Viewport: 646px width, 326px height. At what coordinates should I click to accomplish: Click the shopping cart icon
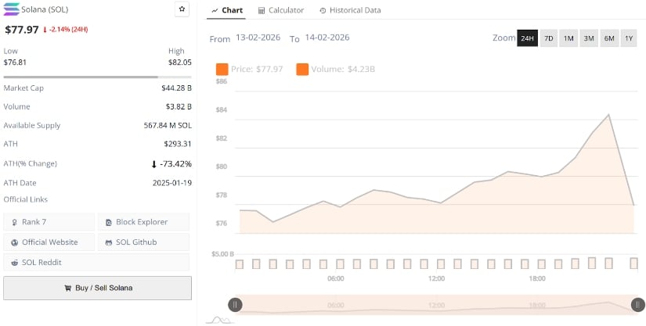[67, 288]
